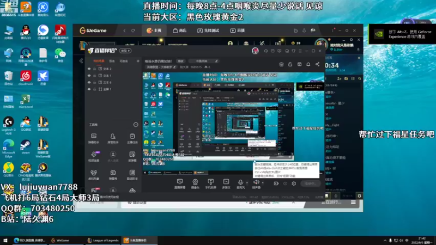Click the notification bell above preview
The width and height of the screenshot is (436, 245).
tap(308, 64)
